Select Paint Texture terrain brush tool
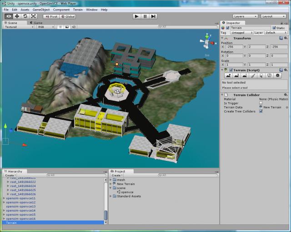The image size is (291, 232). (253, 76)
